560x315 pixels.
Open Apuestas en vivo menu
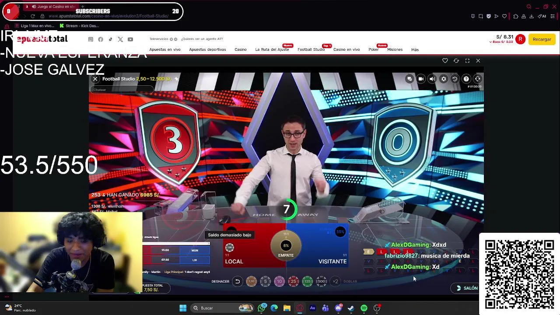coord(165,49)
